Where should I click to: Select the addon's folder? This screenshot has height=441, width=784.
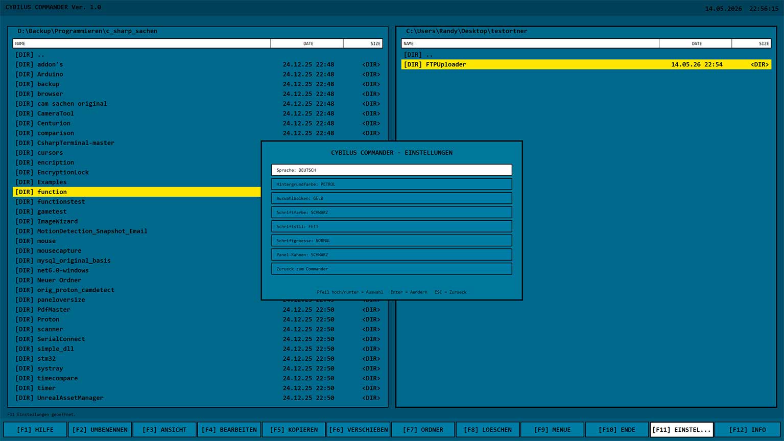point(198,64)
